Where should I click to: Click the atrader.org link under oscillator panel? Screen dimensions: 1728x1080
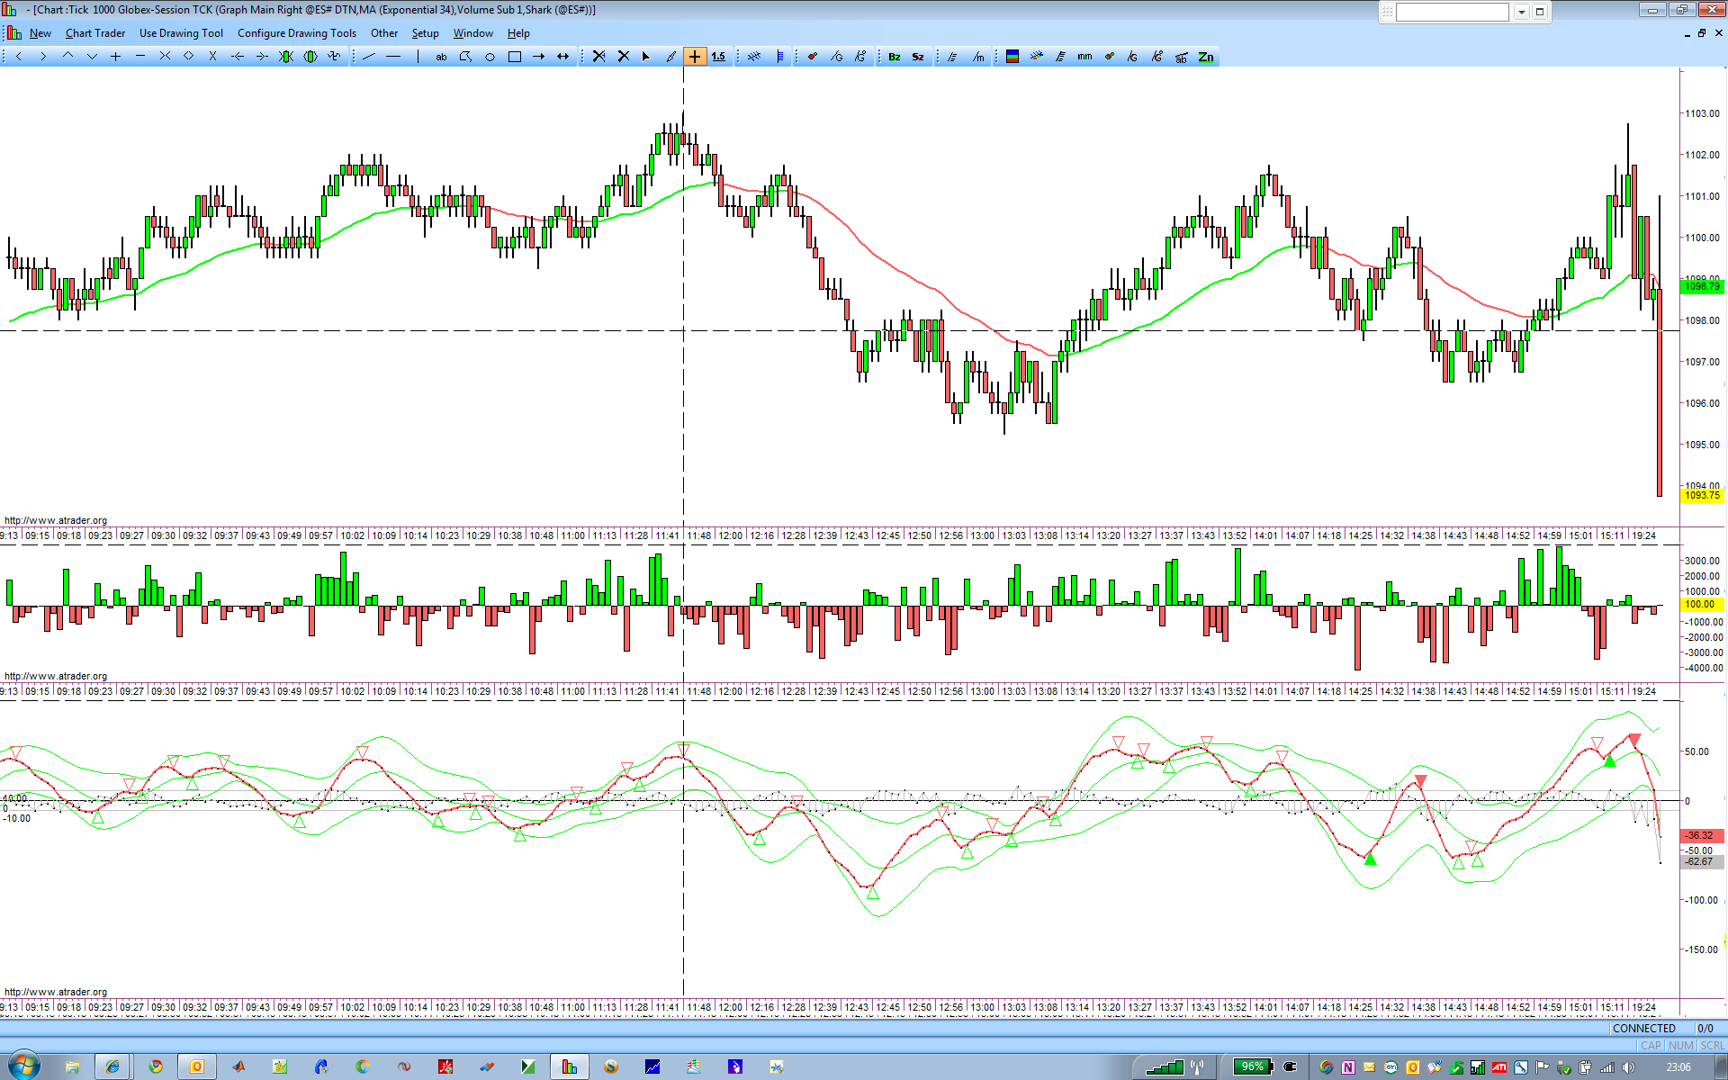click(x=56, y=992)
